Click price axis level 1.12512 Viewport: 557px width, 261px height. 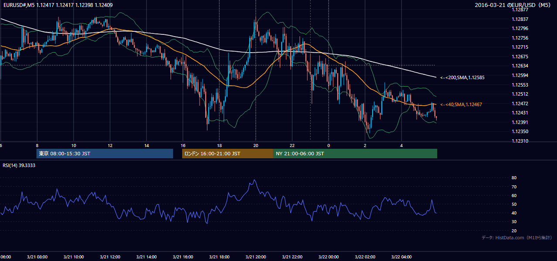pyautogui.click(x=520, y=94)
